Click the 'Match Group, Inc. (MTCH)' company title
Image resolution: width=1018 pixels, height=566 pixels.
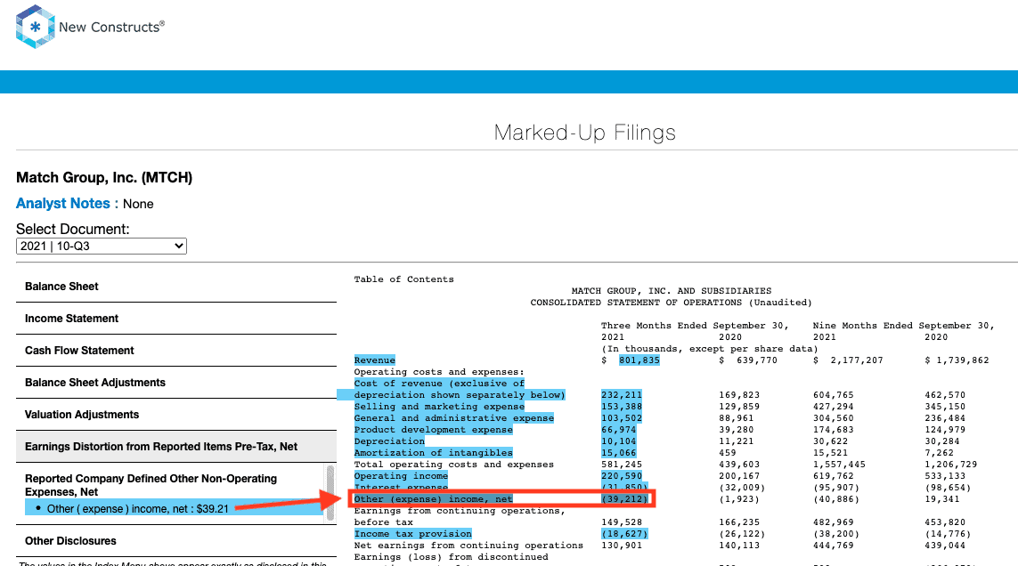pyautogui.click(x=104, y=178)
